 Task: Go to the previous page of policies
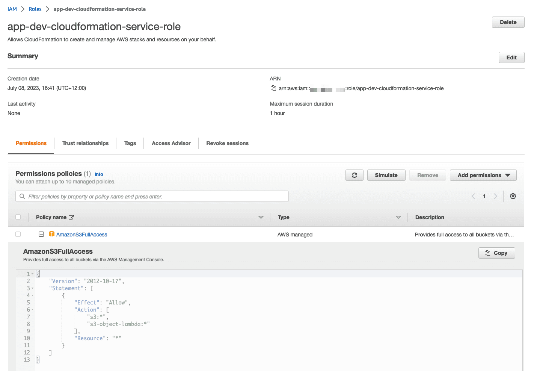[473, 196]
